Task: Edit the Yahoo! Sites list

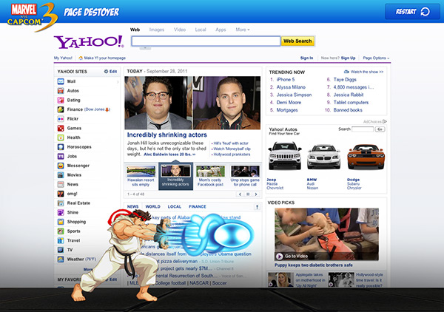Action: (x=110, y=72)
